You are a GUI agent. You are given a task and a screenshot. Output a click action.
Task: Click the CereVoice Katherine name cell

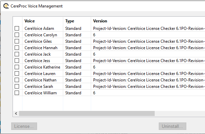(x=42, y=67)
